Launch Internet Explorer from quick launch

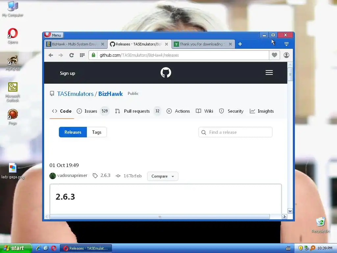click(x=39, y=248)
